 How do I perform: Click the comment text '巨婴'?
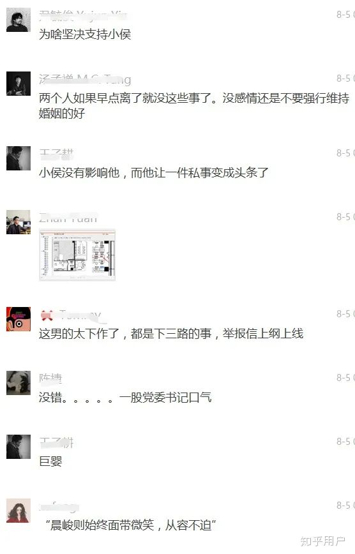50,461
